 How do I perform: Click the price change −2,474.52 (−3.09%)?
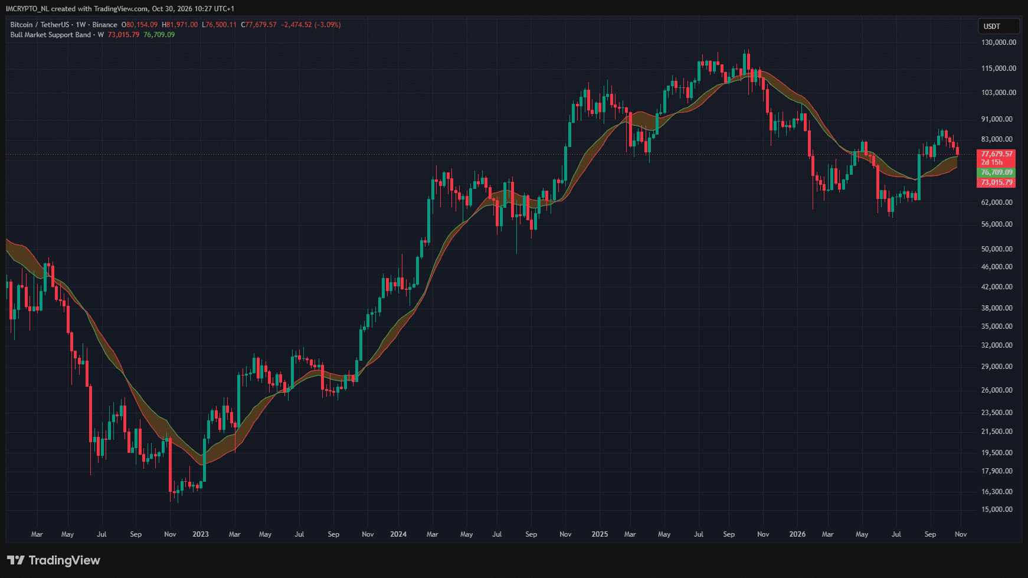[x=310, y=25]
